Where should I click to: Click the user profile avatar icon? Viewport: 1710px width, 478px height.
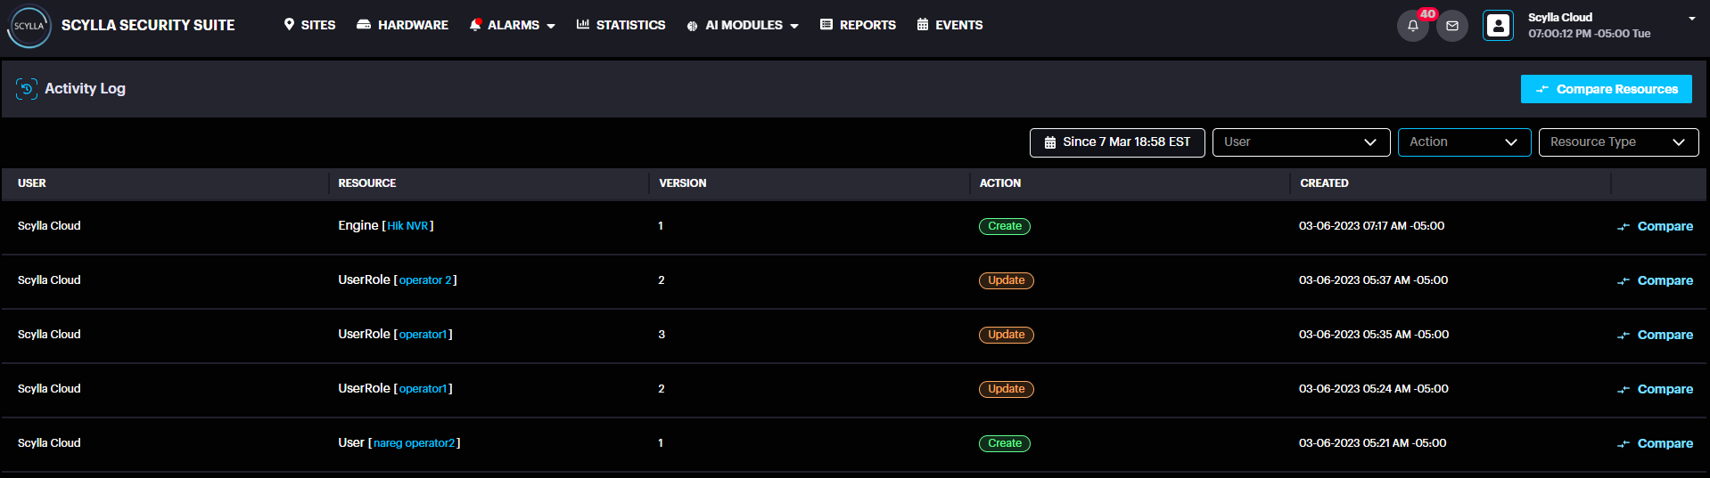1498,26
